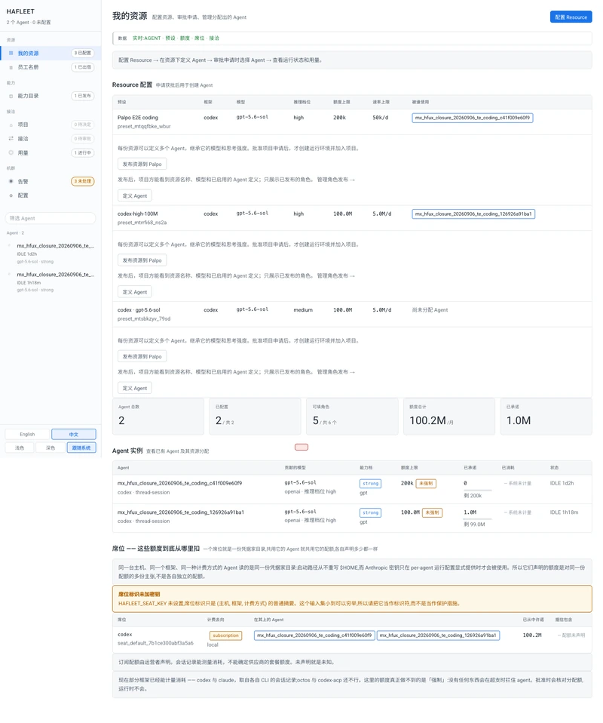Click 发布资源到 Palpo under Palpo E2E coding
The width and height of the screenshot is (603, 723).
pos(142,165)
